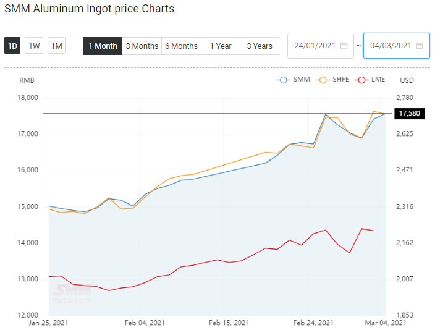Open the start date calendar icon
448x330 pixels.
click(x=344, y=46)
